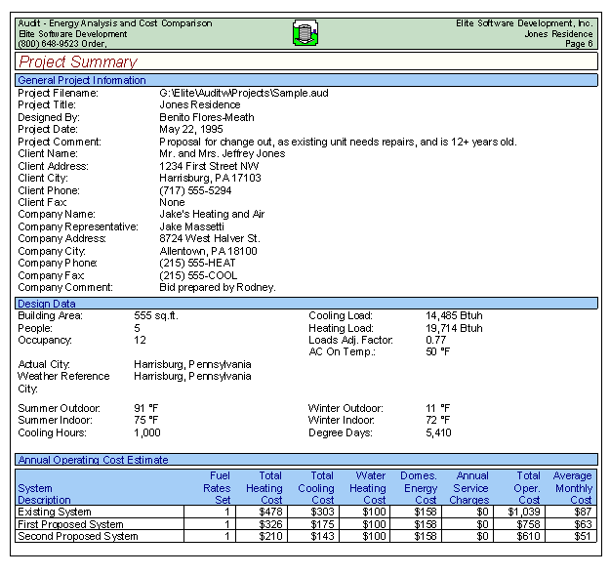Select the Design Data section header
This screenshot has height=575, width=610.
tap(47, 304)
